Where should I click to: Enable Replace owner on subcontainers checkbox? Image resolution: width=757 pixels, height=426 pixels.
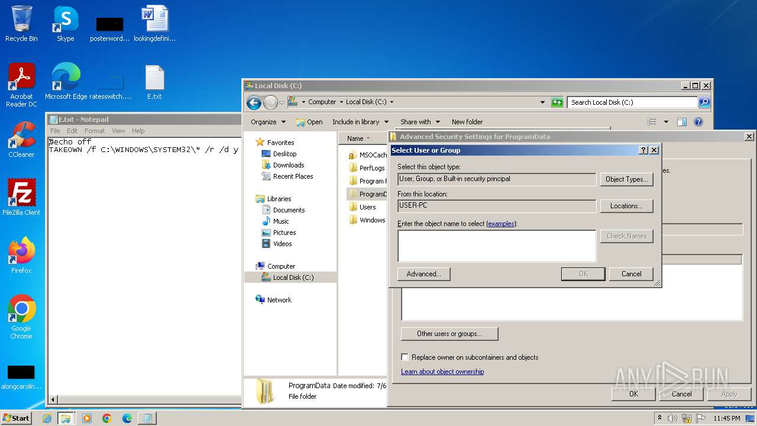405,357
